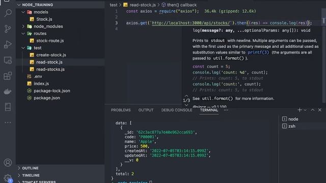Switch to the OUTPUT tab
Screen dimensions: 326x183
click(x=146, y=110)
